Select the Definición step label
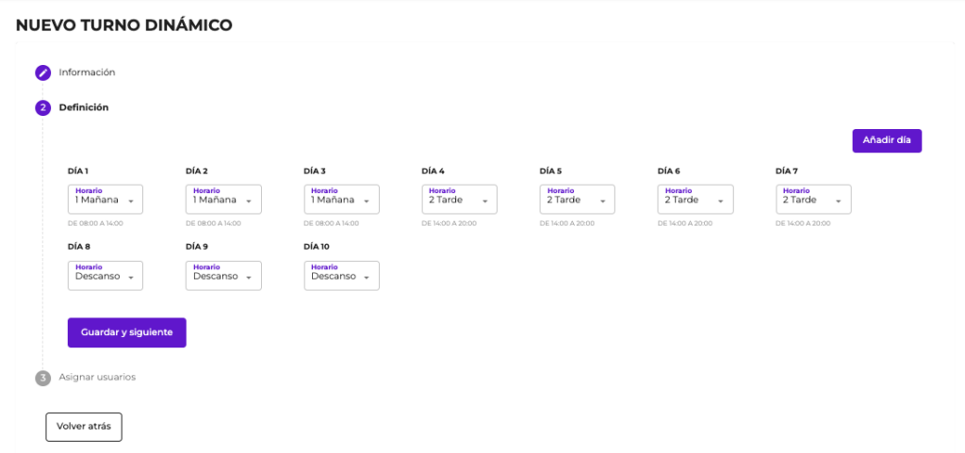Screen dimensions: 965x453 (x=84, y=107)
